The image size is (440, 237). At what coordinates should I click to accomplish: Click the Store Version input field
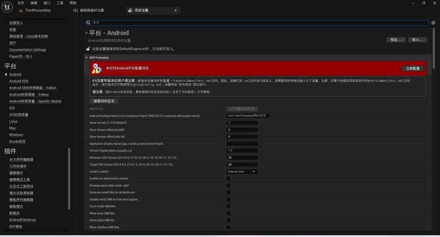click(242, 123)
